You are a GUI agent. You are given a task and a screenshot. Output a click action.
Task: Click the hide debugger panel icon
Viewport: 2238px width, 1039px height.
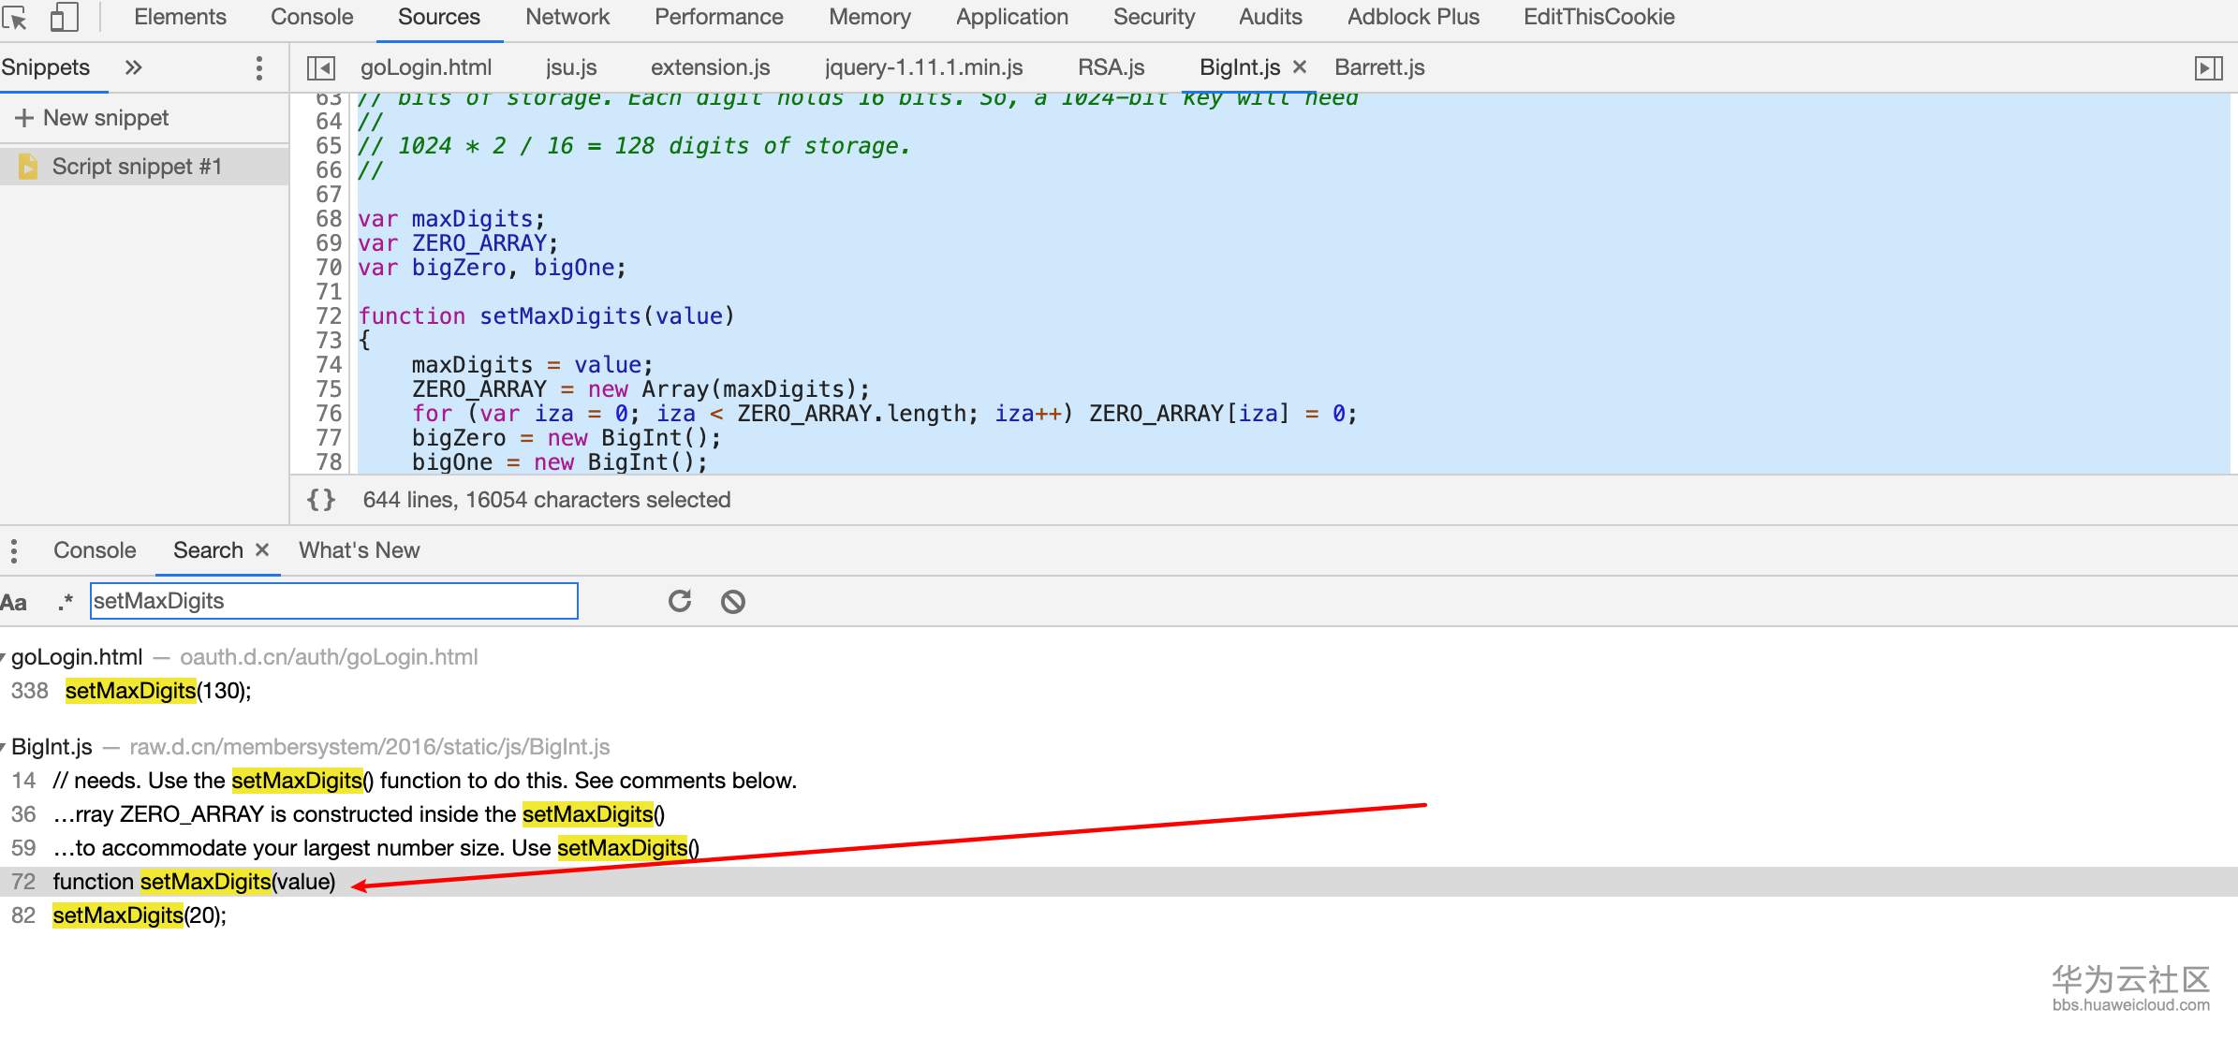pos(2208,67)
